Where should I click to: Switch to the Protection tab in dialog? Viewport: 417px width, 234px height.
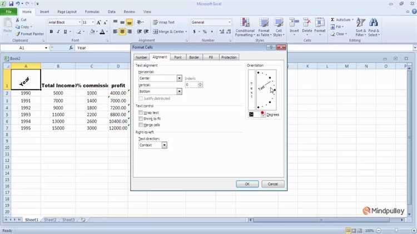click(x=229, y=57)
